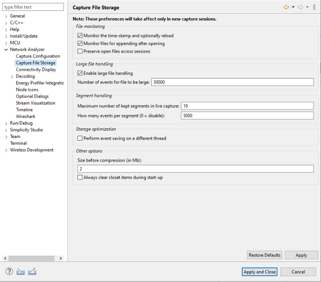
Task: Click the Help question mark icon
Action: (x=9, y=271)
